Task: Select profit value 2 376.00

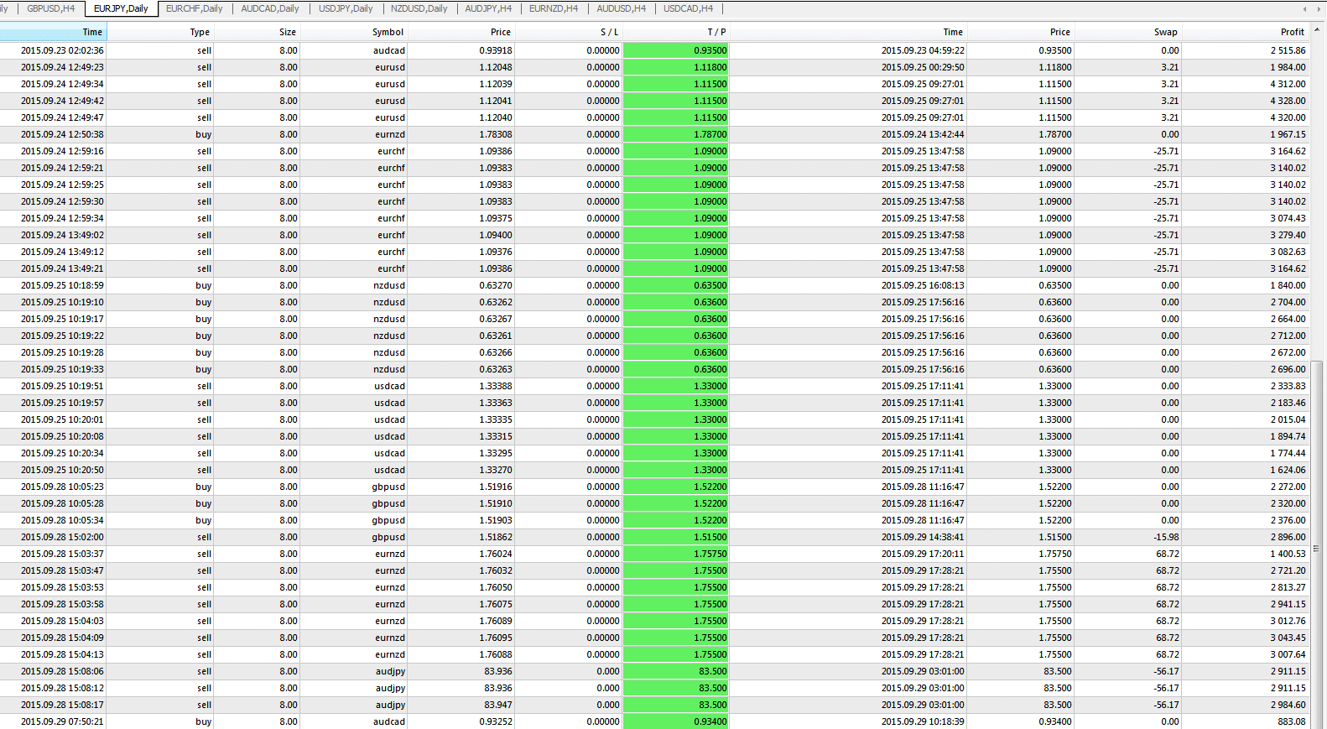Action: click(x=1288, y=520)
